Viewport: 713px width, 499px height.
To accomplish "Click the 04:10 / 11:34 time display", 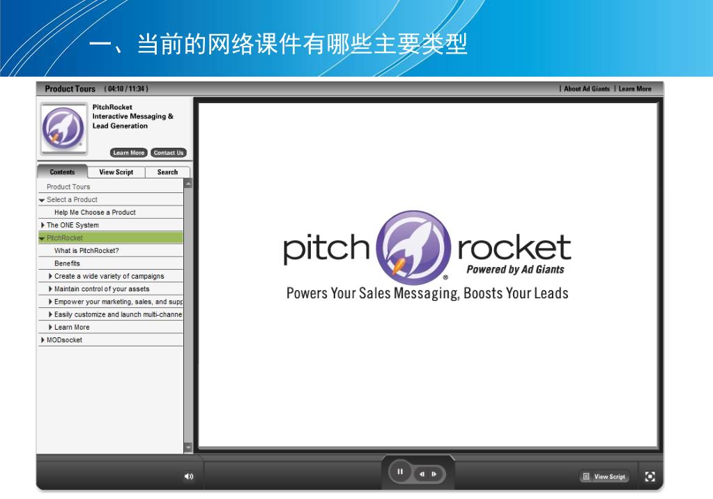I will click(x=126, y=89).
